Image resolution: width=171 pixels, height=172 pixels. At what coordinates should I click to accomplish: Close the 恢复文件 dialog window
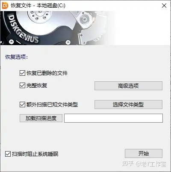(164, 6)
